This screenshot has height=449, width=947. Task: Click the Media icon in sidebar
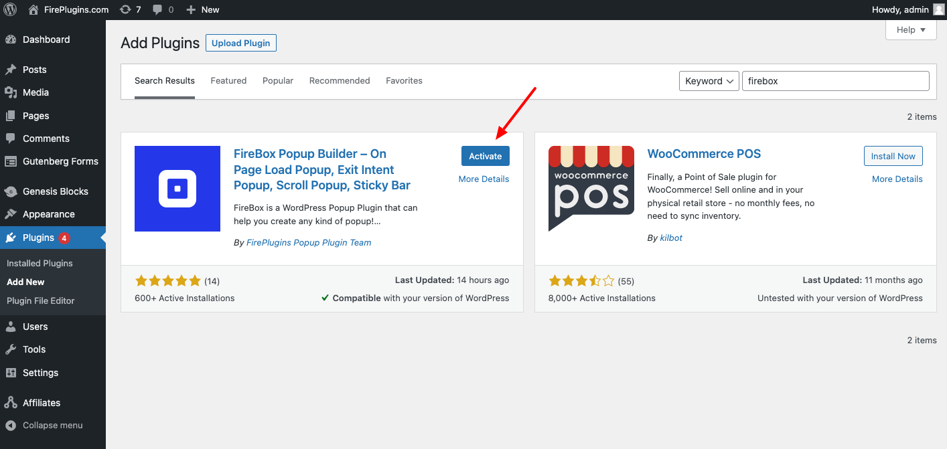11,92
